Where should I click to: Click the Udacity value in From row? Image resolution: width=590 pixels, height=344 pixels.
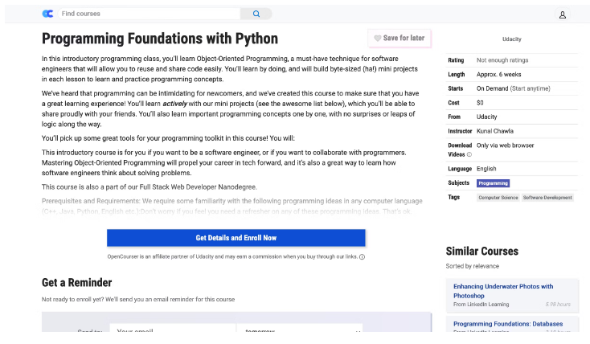(486, 117)
